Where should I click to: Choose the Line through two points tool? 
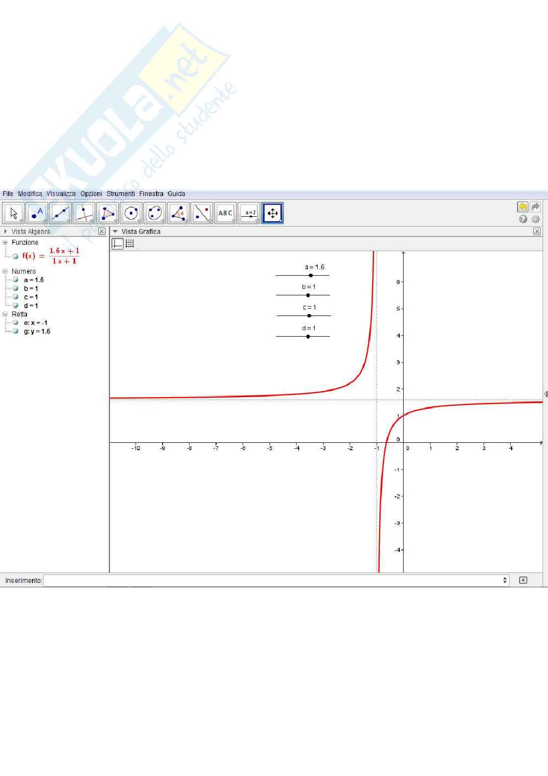tap(60, 213)
